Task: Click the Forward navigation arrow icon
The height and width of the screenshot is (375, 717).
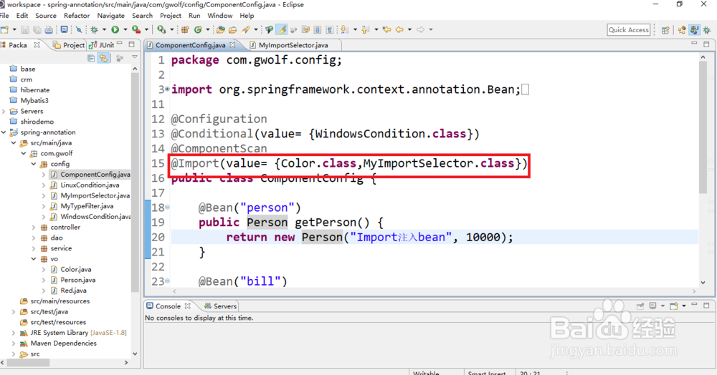Action: pyautogui.click(x=420, y=29)
